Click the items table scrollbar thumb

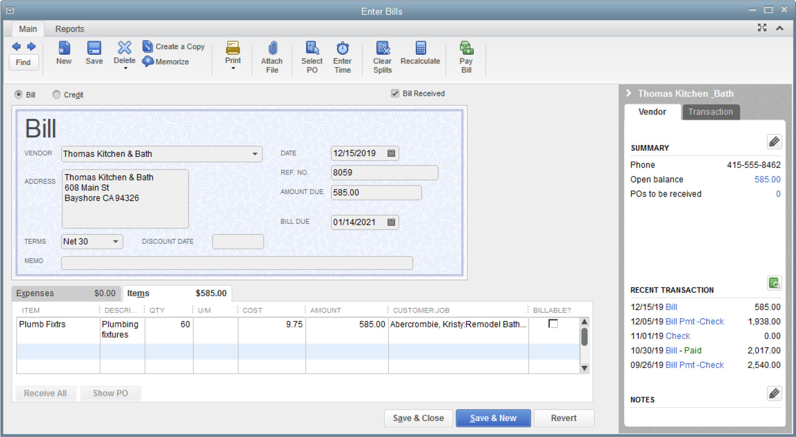pyautogui.click(x=584, y=337)
